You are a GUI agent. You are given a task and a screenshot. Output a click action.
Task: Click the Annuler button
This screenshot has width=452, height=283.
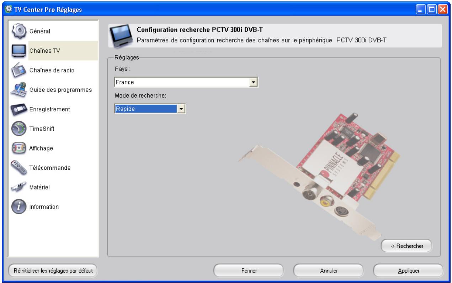click(329, 270)
